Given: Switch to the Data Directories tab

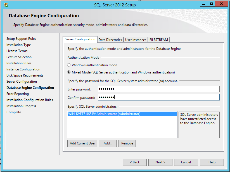Looking at the screenshot, I should (x=110, y=40).
